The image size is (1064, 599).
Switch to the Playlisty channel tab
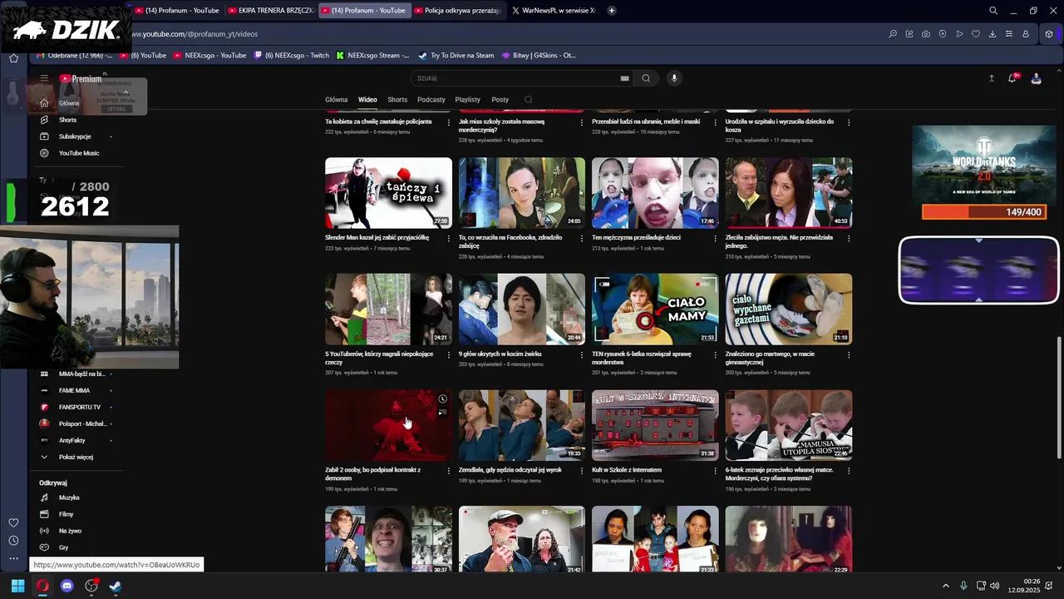468,100
